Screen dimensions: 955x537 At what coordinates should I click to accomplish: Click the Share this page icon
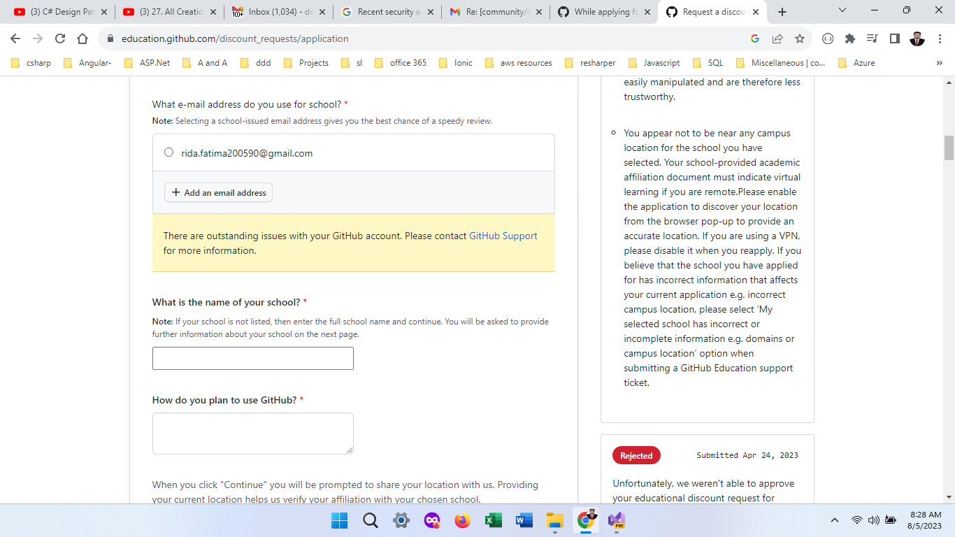point(779,40)
